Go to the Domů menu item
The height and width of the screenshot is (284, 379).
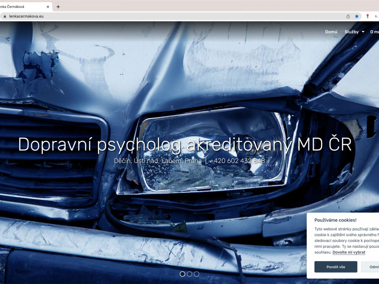pos(331,32)
